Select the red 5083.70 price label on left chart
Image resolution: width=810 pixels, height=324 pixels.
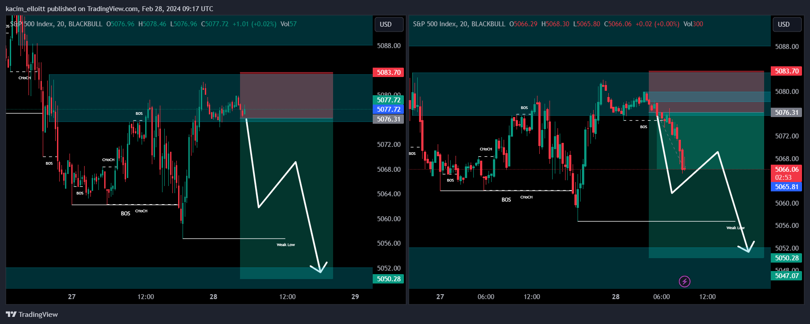[389, 73]
